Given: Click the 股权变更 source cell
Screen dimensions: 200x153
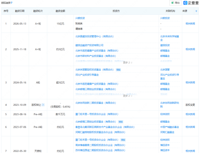Looking at the screenshot, I should 190,105.
